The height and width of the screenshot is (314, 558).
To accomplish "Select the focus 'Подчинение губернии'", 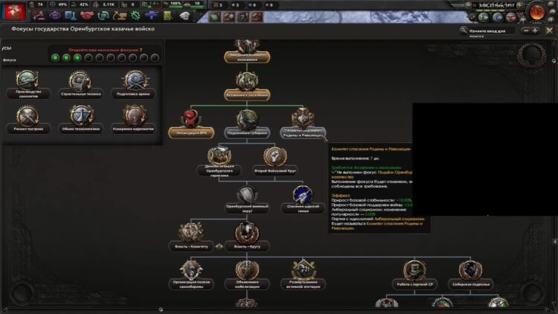I will [x=247, y=124].
